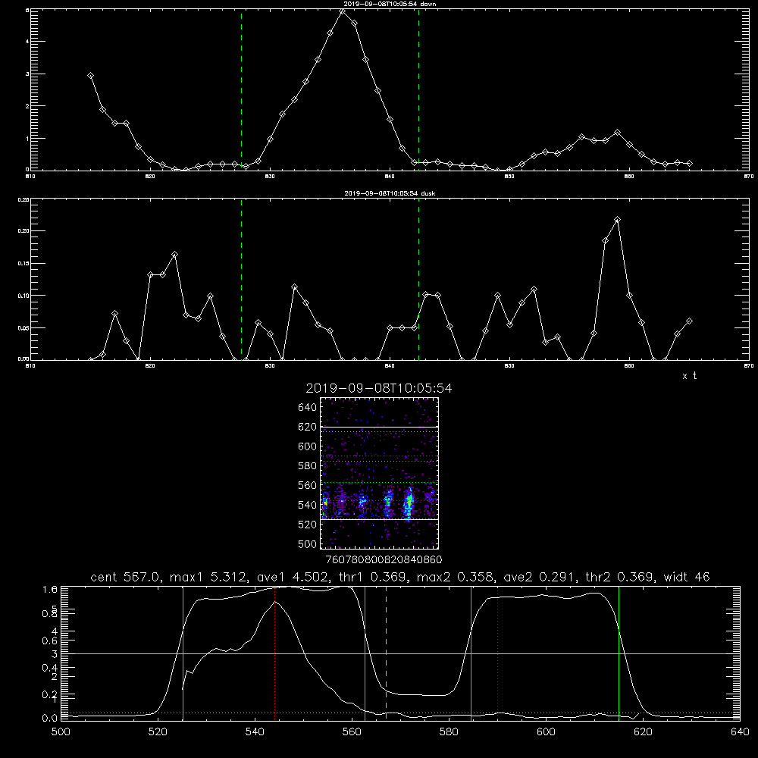This screenshot has height=758, width=758.
Task: Click the "640" y-axis label beside the heatmap
Action: [x=308, y=408]
